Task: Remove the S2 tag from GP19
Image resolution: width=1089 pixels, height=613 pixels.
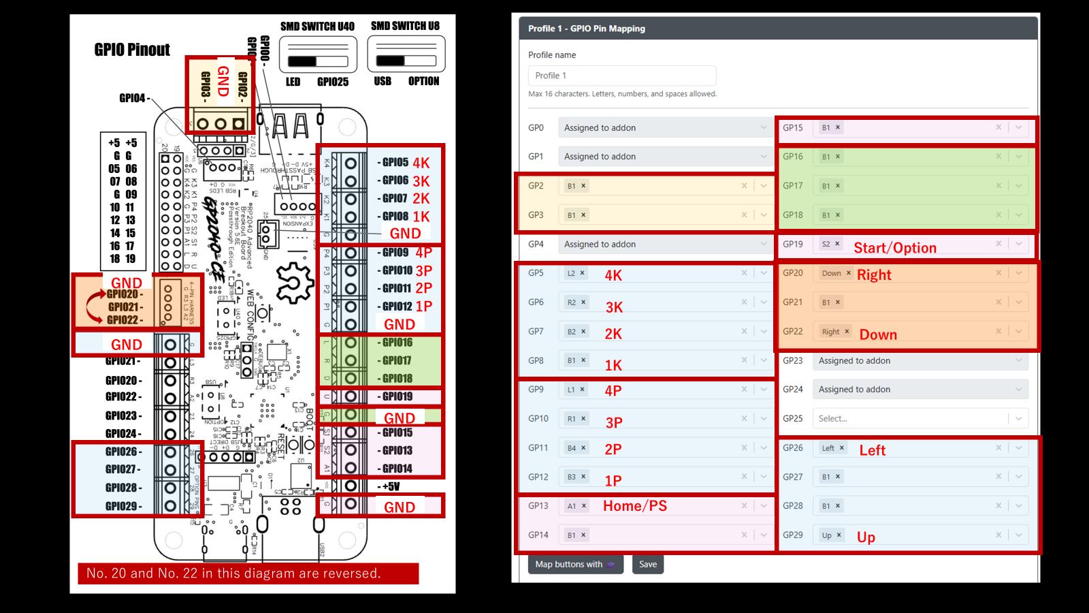Action: pyautogui.click(x=837, y=244)
